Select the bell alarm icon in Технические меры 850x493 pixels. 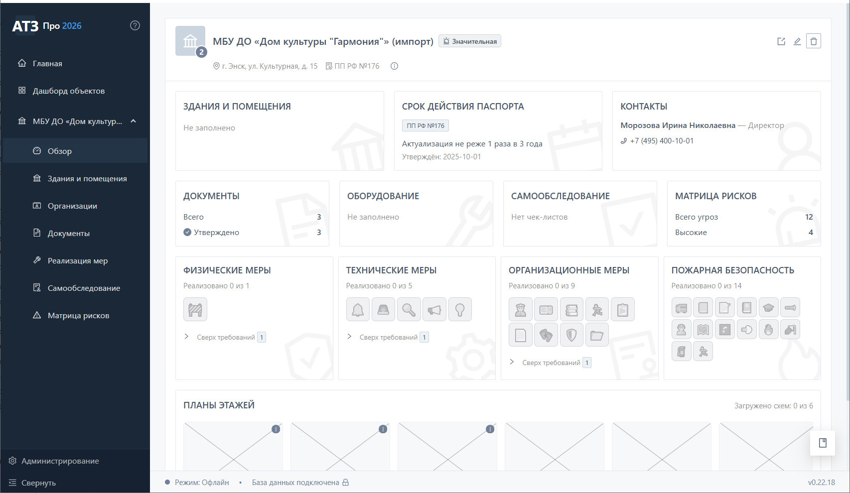click(358, 310)
